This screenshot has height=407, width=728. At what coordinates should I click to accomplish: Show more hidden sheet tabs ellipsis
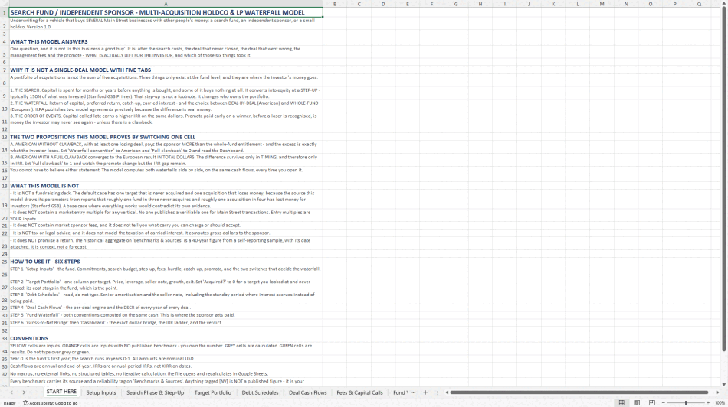413,392
